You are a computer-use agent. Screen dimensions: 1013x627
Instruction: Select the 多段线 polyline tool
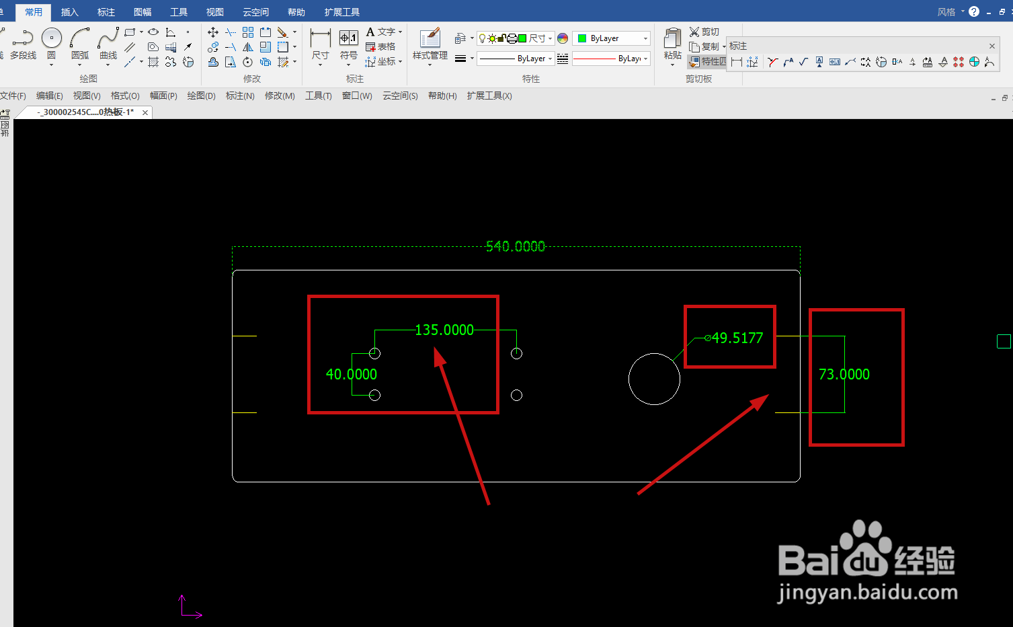click(x=23, y=44)
